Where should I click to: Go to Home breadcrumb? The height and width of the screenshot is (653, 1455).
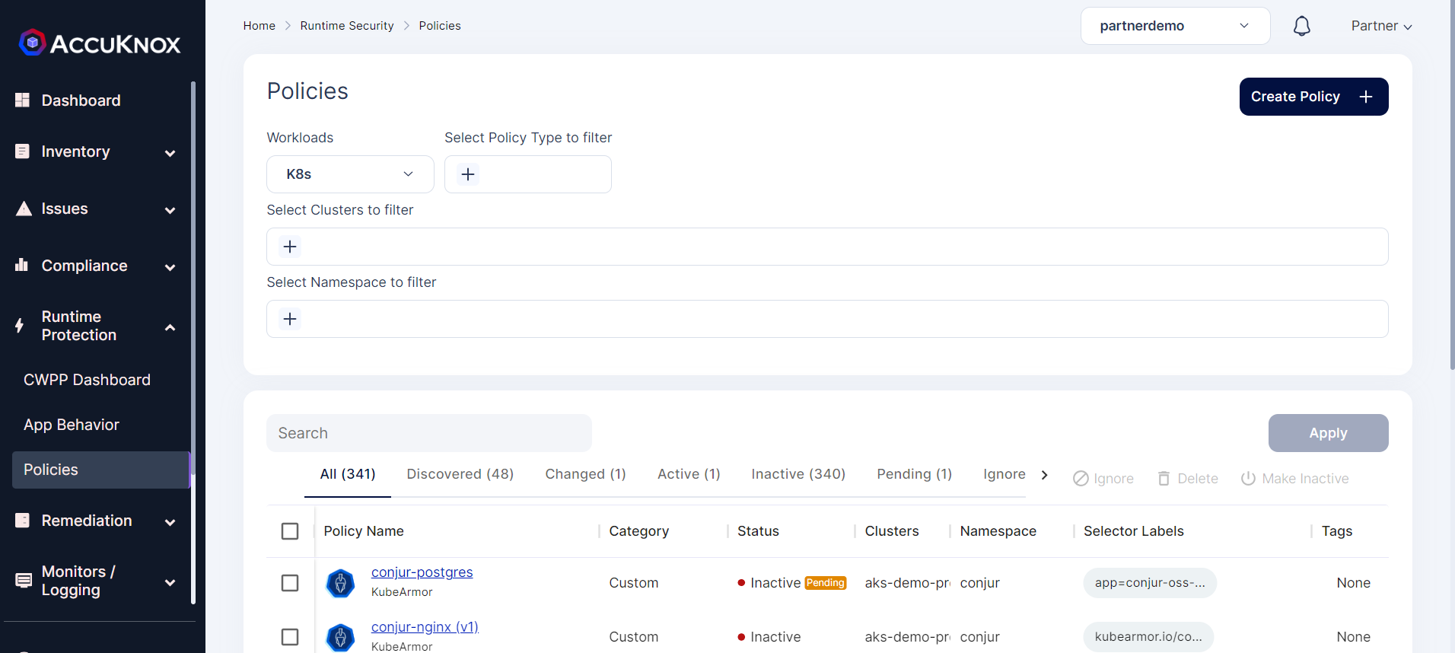tap(259, 26)
